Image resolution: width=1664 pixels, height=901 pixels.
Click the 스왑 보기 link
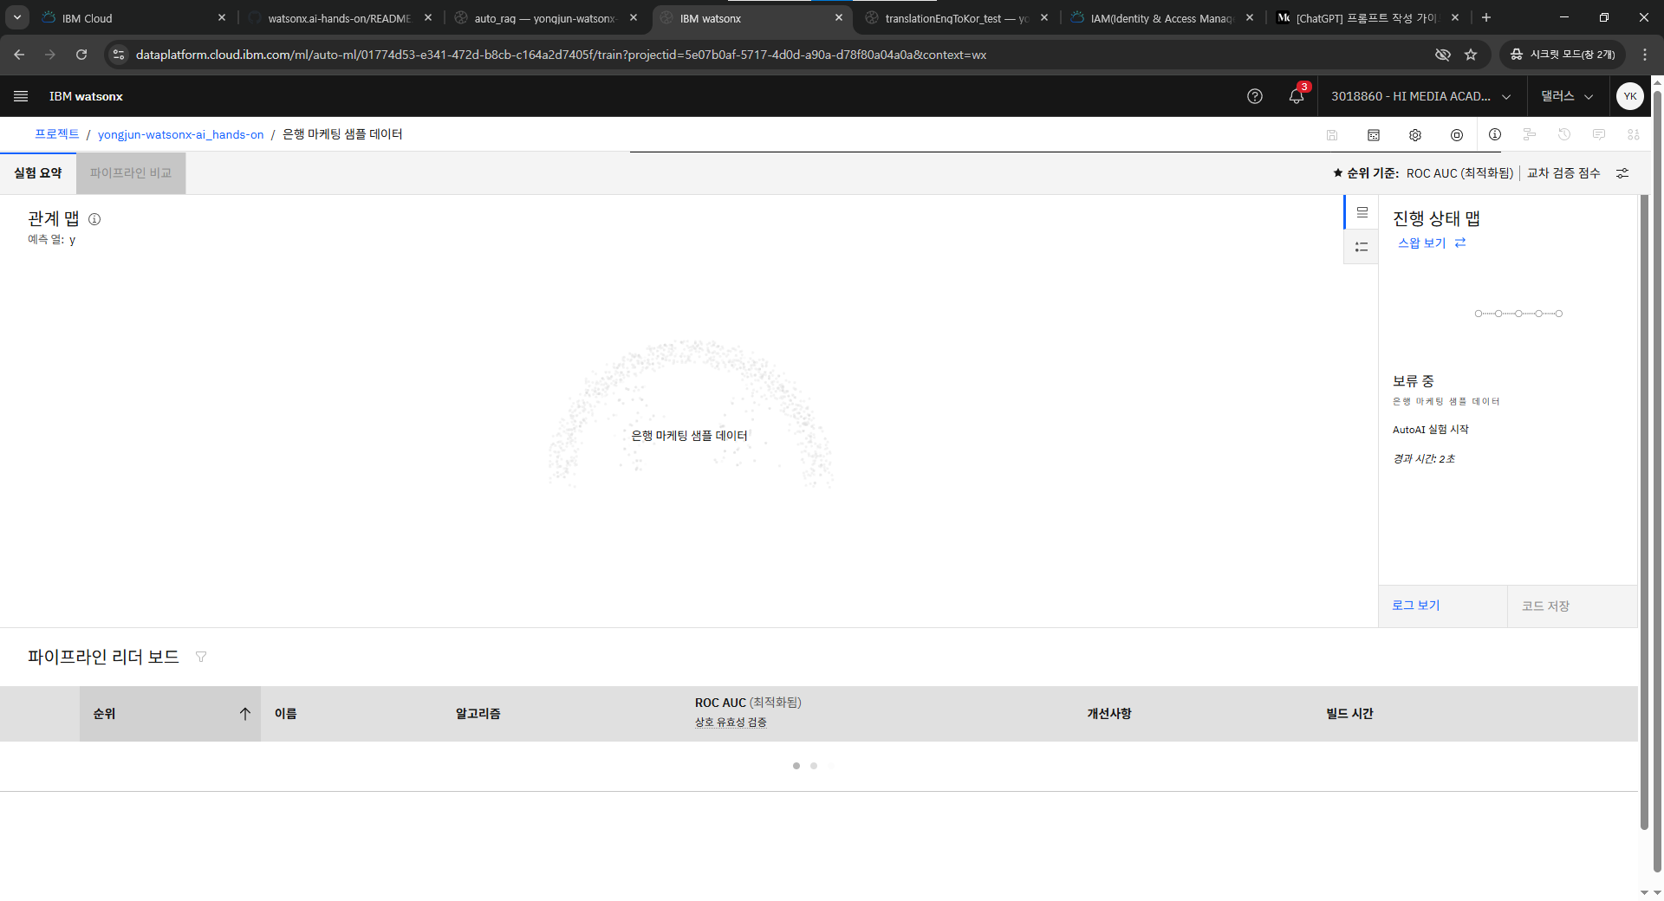tap(1421, 243)
